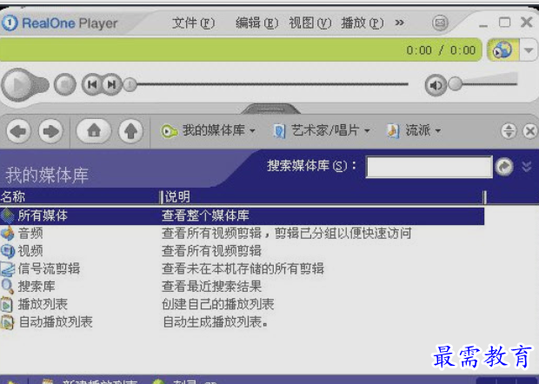Open dropdown arrow beside globe icon

(529, 50)
